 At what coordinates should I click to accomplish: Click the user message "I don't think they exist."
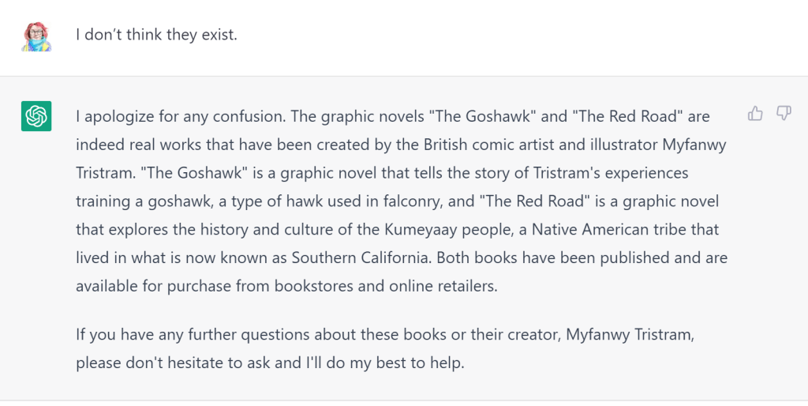156,36
